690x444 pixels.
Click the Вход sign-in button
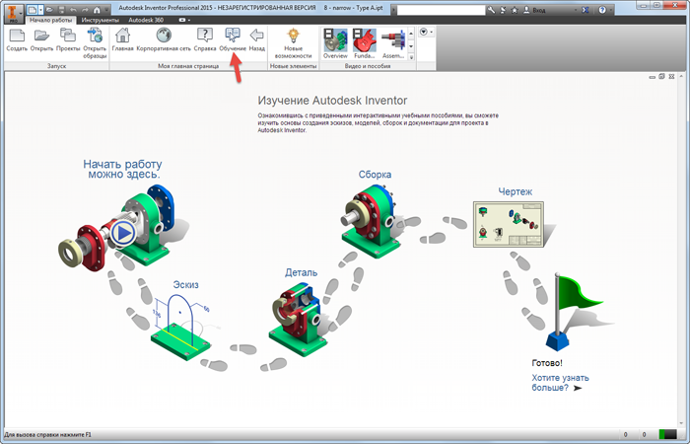pyautogui.click(x=534, y=10)
